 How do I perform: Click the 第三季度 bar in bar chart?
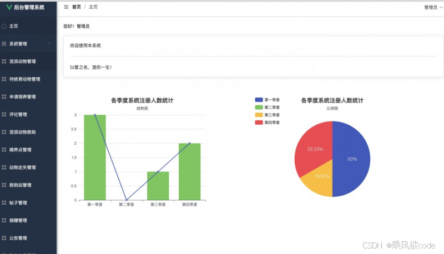158,186
